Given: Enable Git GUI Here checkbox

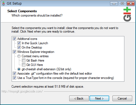Looking at the screenshot, I should click(x=24, y=65).
